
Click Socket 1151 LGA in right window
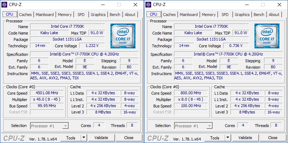tap(212, 39)
